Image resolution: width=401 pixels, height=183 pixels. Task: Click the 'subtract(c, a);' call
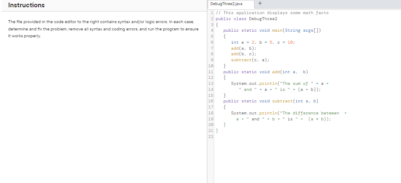[250, 60]
